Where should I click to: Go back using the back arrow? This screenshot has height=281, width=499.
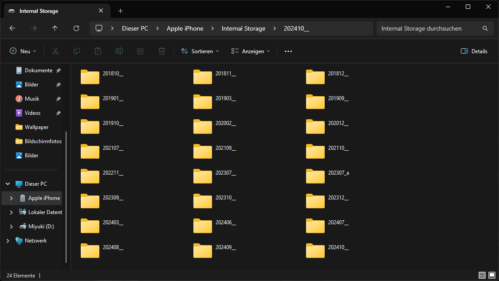12,28
